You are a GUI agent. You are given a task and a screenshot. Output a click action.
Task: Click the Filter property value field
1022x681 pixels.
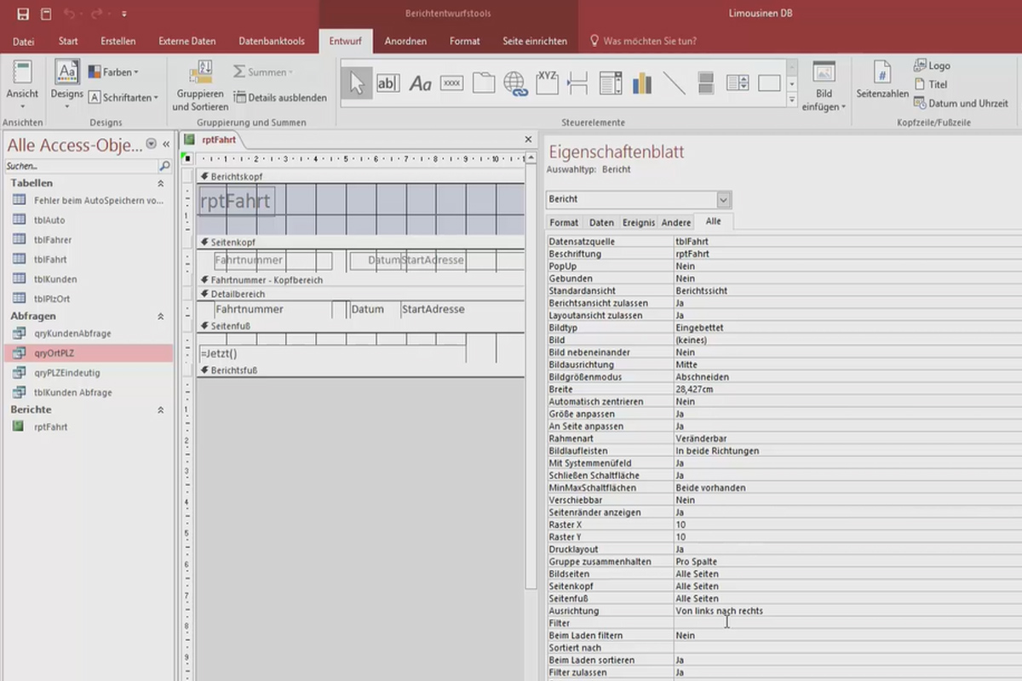[847, 623]
